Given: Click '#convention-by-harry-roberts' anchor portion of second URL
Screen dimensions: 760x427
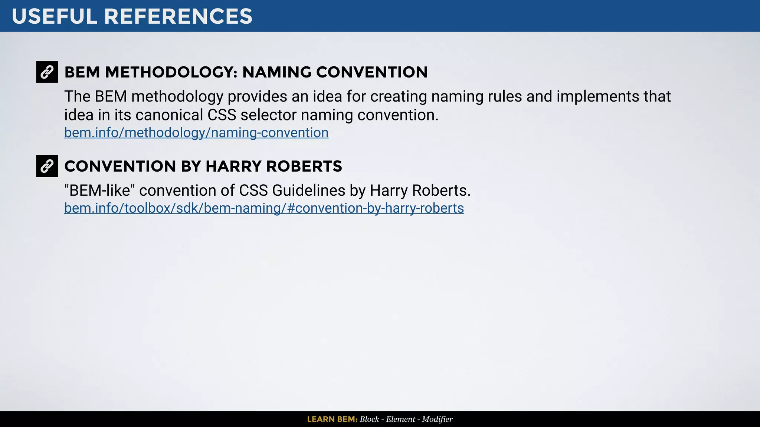Looking at the screenshot, I should [376, 208].
